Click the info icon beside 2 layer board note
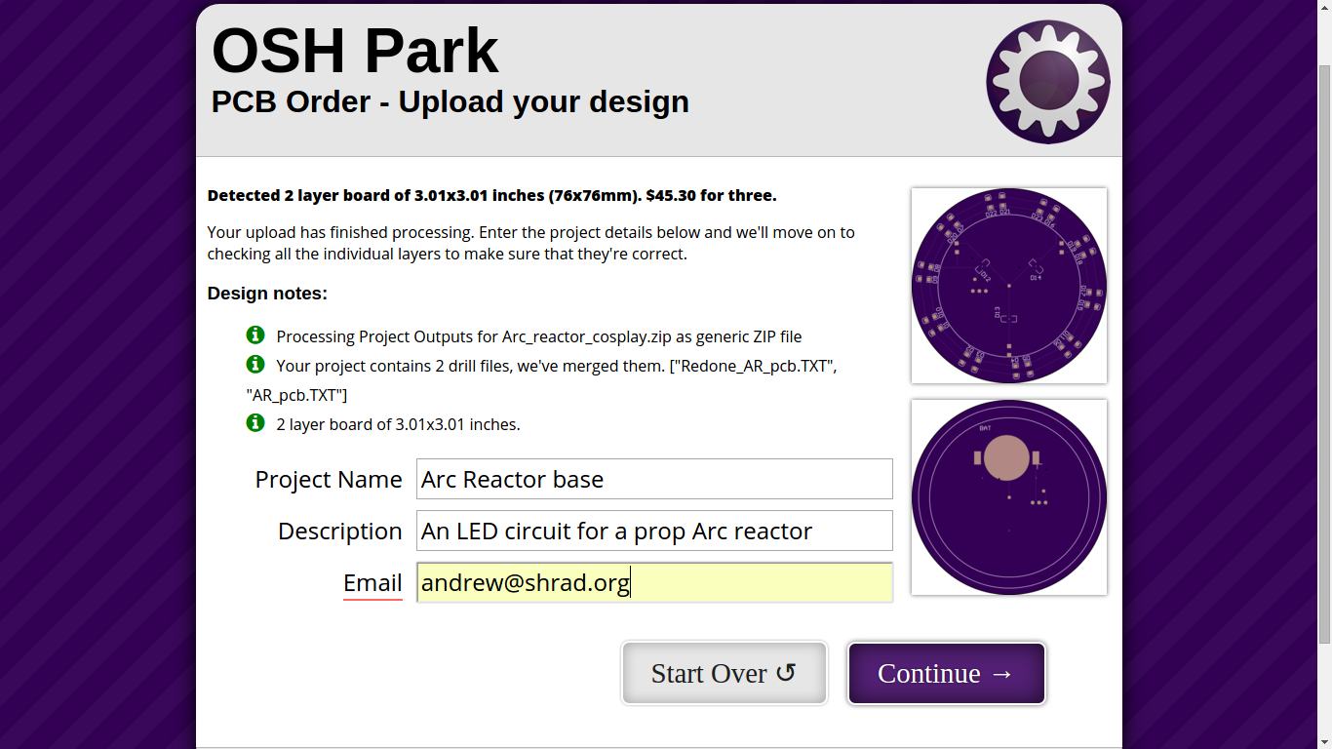This screenshot has height=749, width=1332. pyautogui.click(x=255, y=423)
